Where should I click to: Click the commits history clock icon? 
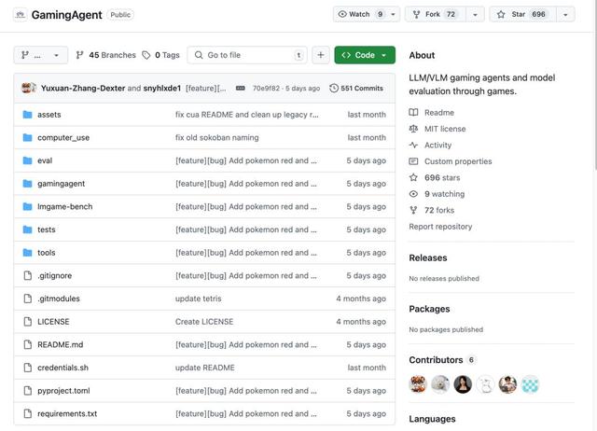(334, 89)
